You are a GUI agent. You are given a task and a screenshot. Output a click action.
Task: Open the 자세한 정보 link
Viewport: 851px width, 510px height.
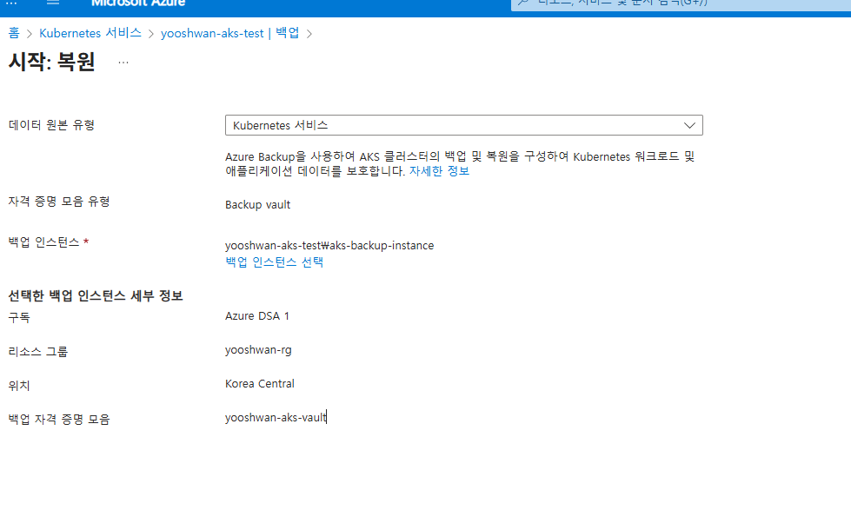(x=439, y=171)
